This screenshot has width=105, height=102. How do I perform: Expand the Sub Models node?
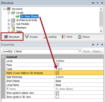[x=9, y=24]
